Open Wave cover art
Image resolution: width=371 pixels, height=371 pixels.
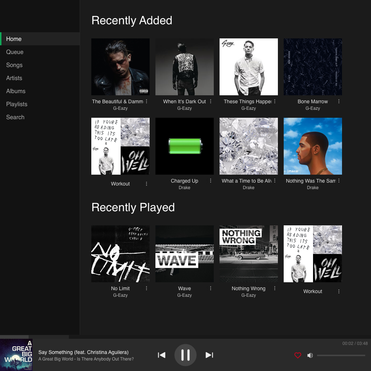click(x=184, y=254)
